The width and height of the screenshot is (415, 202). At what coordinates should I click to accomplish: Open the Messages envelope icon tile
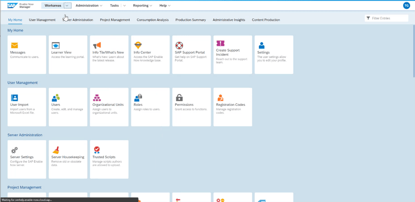click(x=15, y=45)
